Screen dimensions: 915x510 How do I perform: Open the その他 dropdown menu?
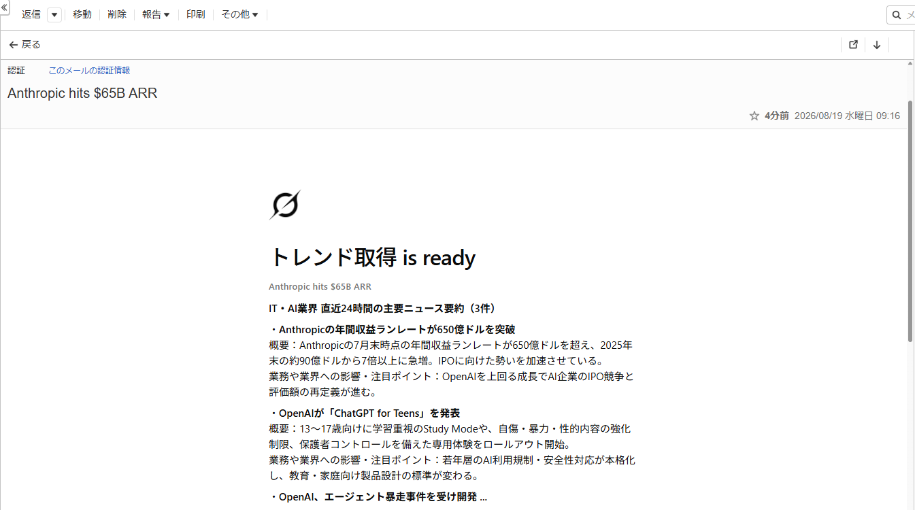click(x=239, y=14)
